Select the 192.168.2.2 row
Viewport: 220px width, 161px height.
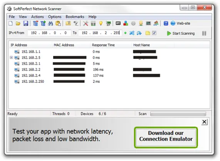point(109,69)
